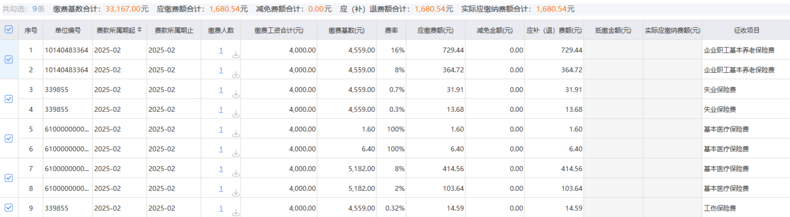Click download icon in row 2
Image resolution: width=790 pixels, height=217 pixels.
pyautogui.click(x=236, y=74)
